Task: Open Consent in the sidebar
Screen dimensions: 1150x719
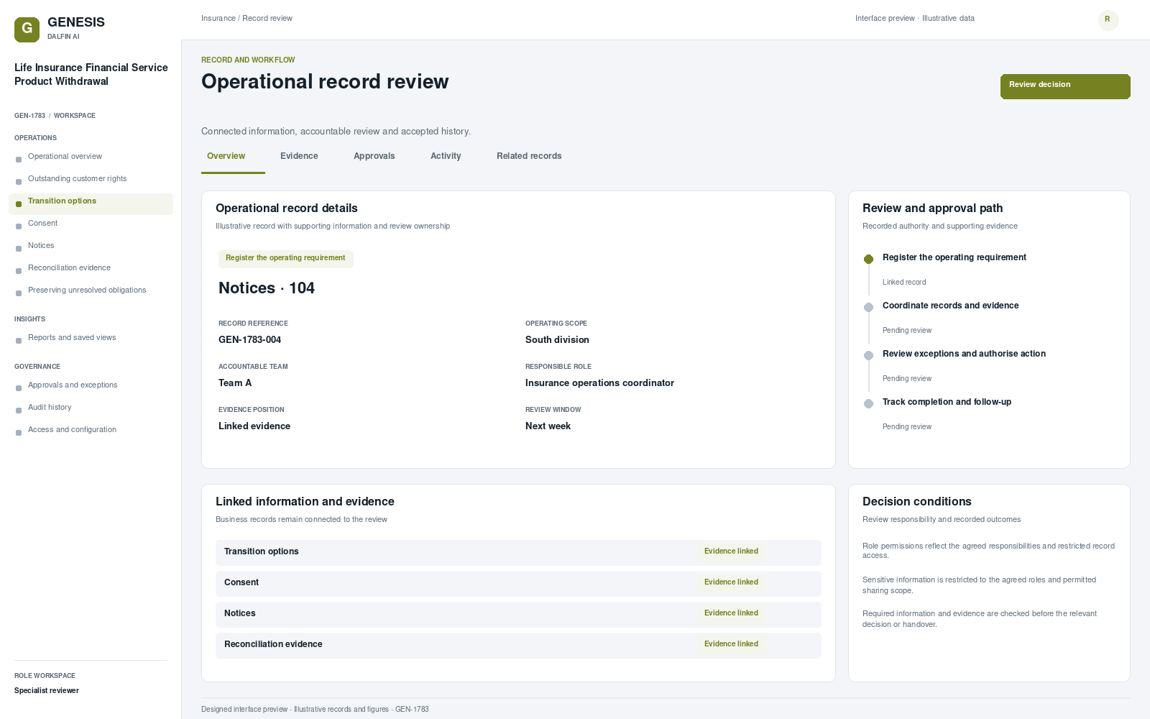Action: [x=91, y=224]
